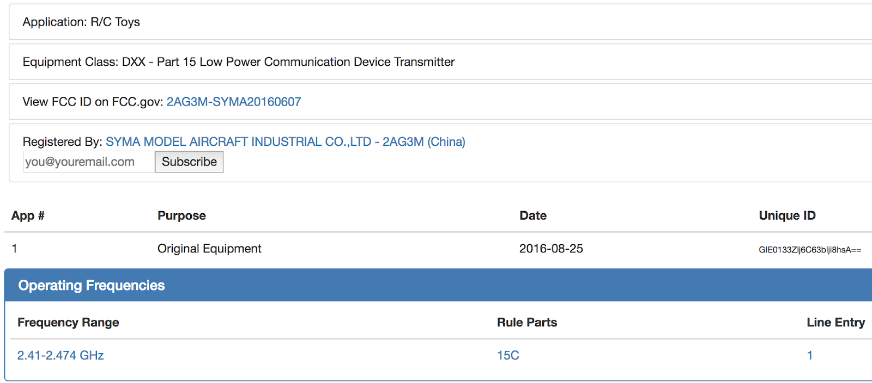
Task: Open the 2.41-2.474 GHz frequency link
Action: coord(60,355)
